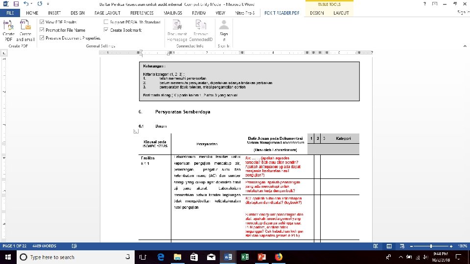Image resolution: width=470 pixels, height=264 pixels.
Task: Click the Kategori table header cell
Action: (x=343, y=138)
